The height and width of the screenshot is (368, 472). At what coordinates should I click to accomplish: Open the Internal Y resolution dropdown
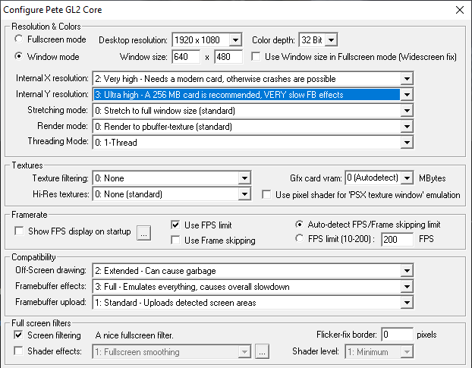click(x=253, y=95)
